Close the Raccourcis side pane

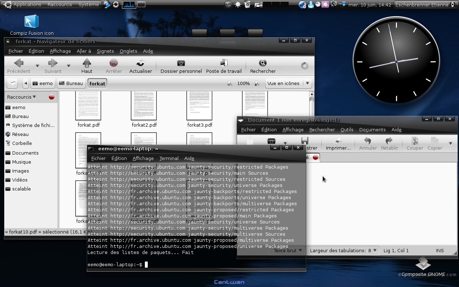click(x=52, y=97)
